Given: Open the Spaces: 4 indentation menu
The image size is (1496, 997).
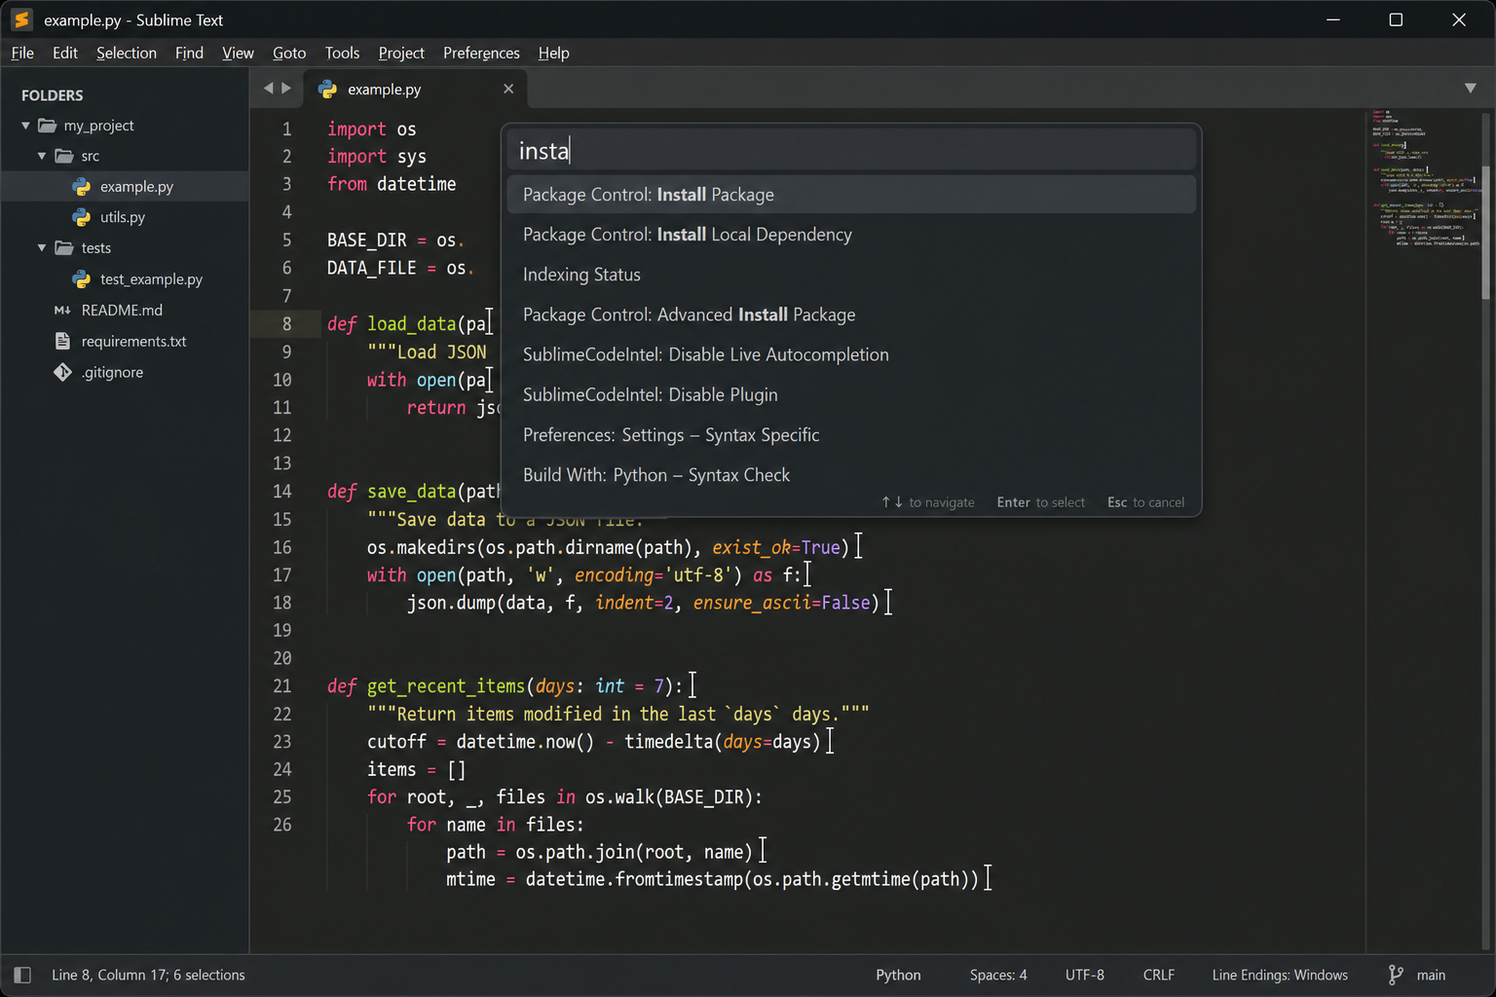Looking at the screenshot, I should click(998, 976).
